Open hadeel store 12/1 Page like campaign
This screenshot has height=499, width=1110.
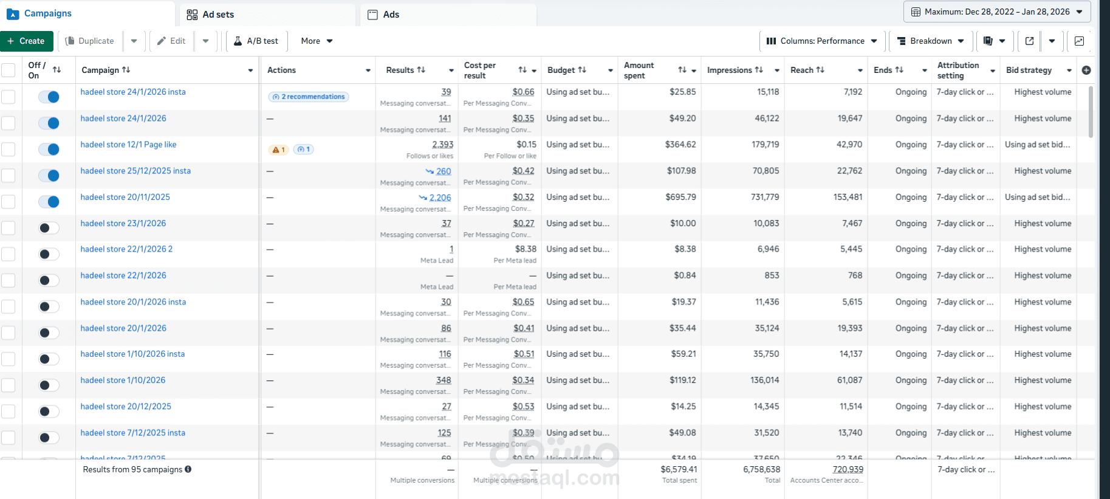tap(128, 145)
